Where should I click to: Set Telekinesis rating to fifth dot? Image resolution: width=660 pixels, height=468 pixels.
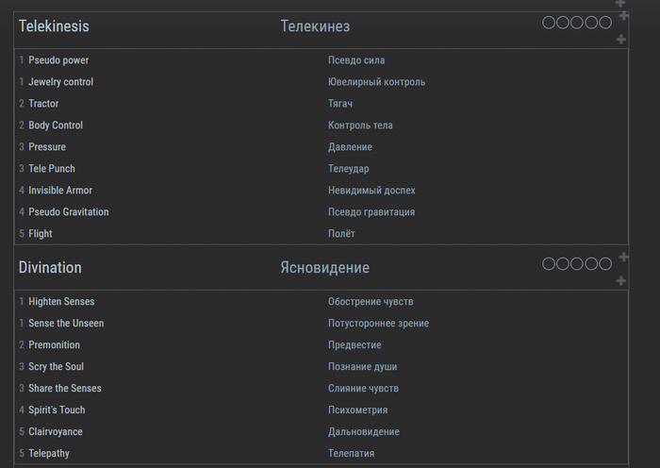tap(605, 23)
